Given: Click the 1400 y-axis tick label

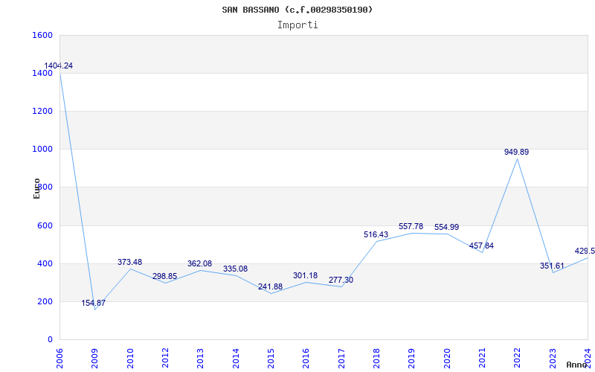Looking at the screenshot, I should 42,73.
